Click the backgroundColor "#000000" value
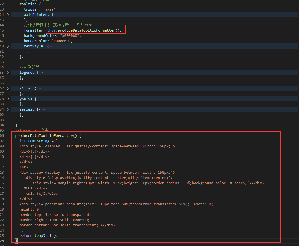The height and width of the screenshot is (246, 299). coord(70,35)
